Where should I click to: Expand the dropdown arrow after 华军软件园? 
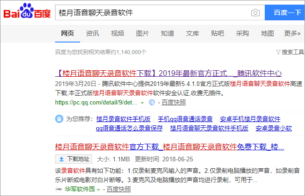(99, 190)
